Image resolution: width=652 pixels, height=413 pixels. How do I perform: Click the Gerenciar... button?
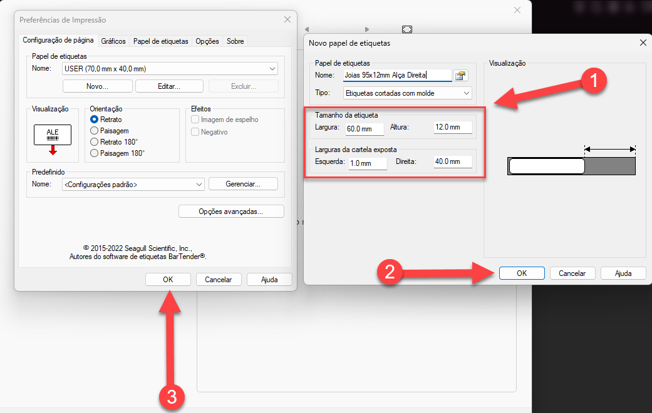click(243, 183)
